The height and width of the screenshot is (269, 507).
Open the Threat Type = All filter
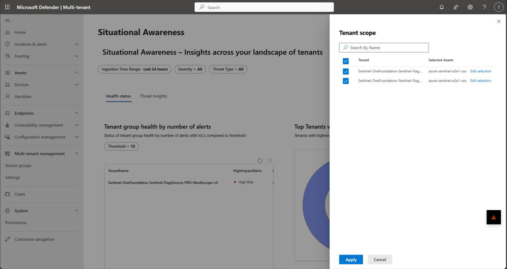[x=228, y=69]
